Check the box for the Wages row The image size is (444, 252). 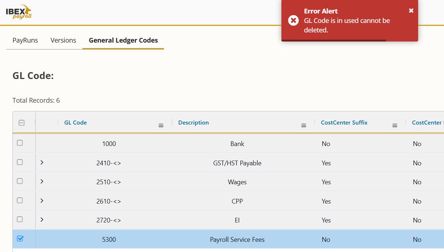click(20, 181)
